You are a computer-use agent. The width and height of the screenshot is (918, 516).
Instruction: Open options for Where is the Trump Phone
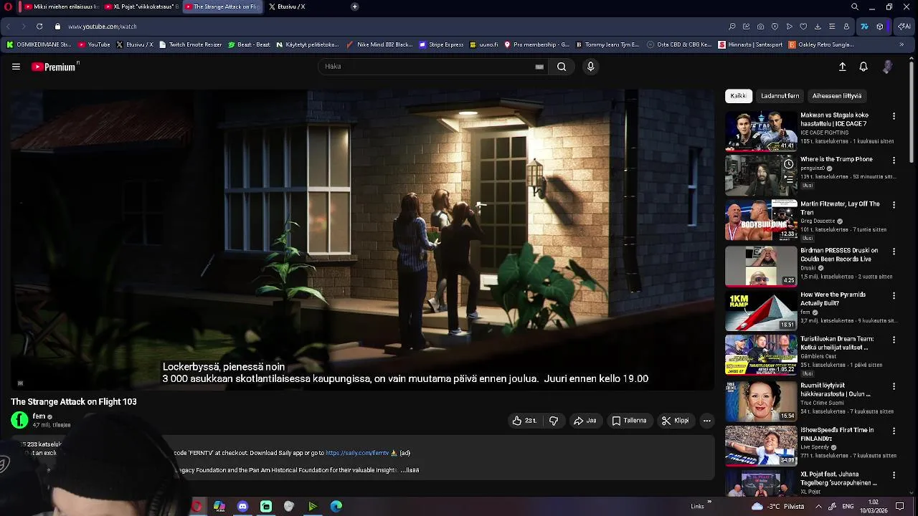coord(894,161)
